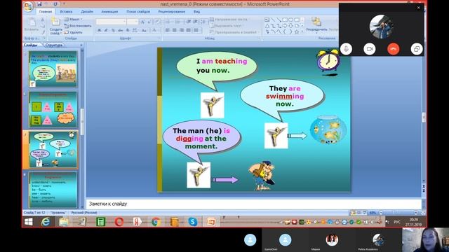
Task: Open the Показ слайдов ribbon tab
Action: [138, 12]
